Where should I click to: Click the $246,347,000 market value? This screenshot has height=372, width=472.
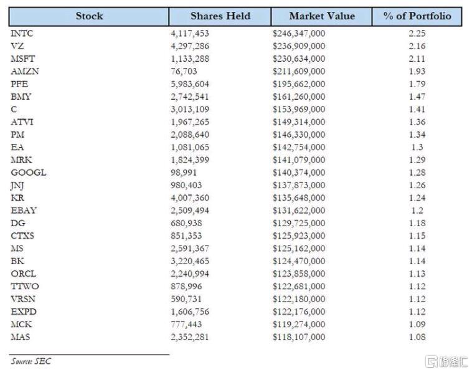pos(299,34)
